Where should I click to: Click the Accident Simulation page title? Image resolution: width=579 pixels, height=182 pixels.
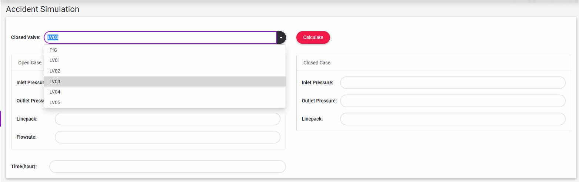(x=43, y=9)
